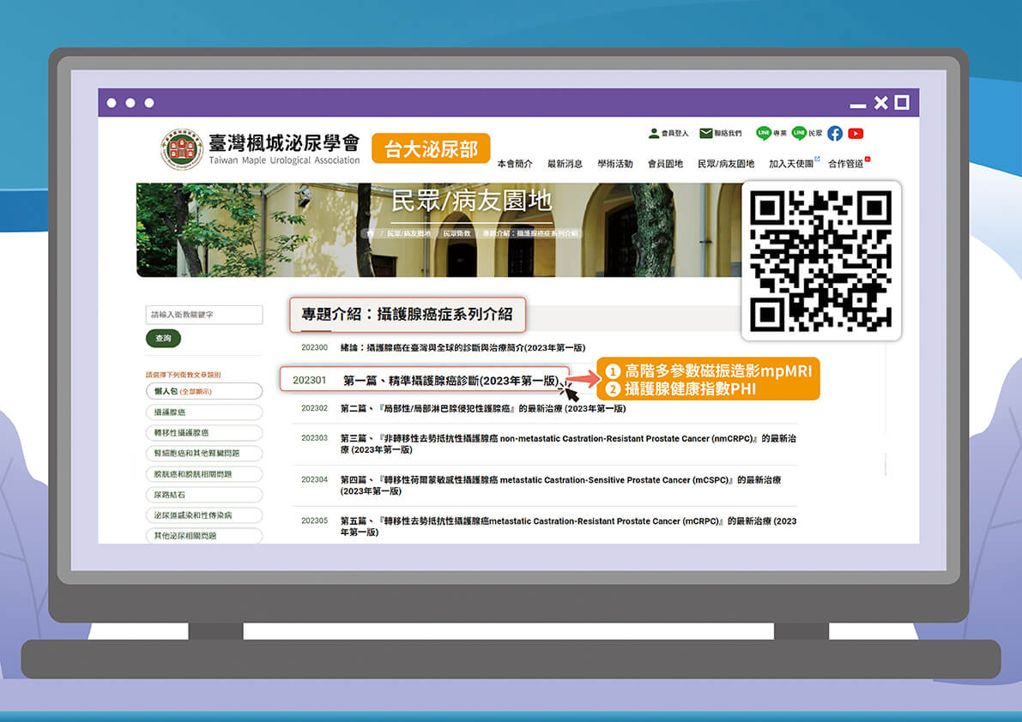The height and width of the screenshot is (722, 1022).
Task: Click the minimize icon of the purple window
Action: point(858,105)
